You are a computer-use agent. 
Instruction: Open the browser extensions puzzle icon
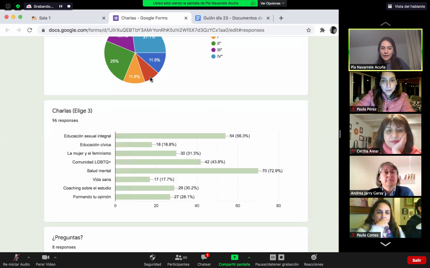click(322, 30)
